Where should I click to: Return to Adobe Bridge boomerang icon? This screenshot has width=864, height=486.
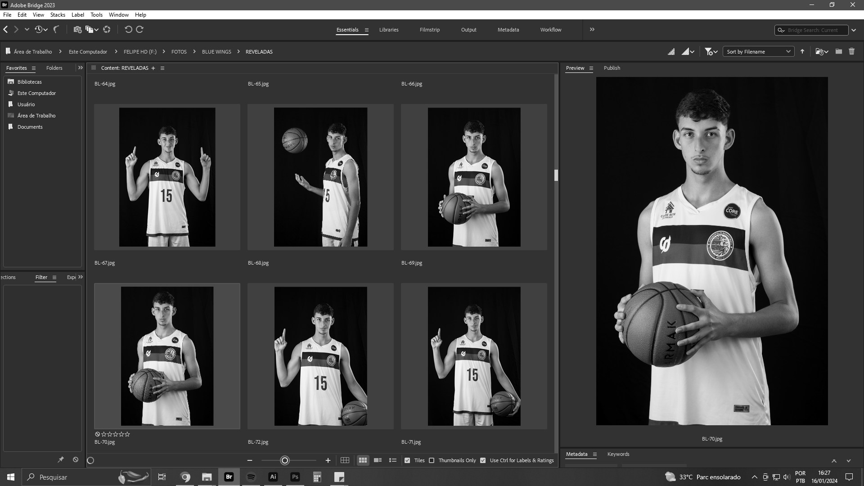pyautogui.click(x=56, y=30)
